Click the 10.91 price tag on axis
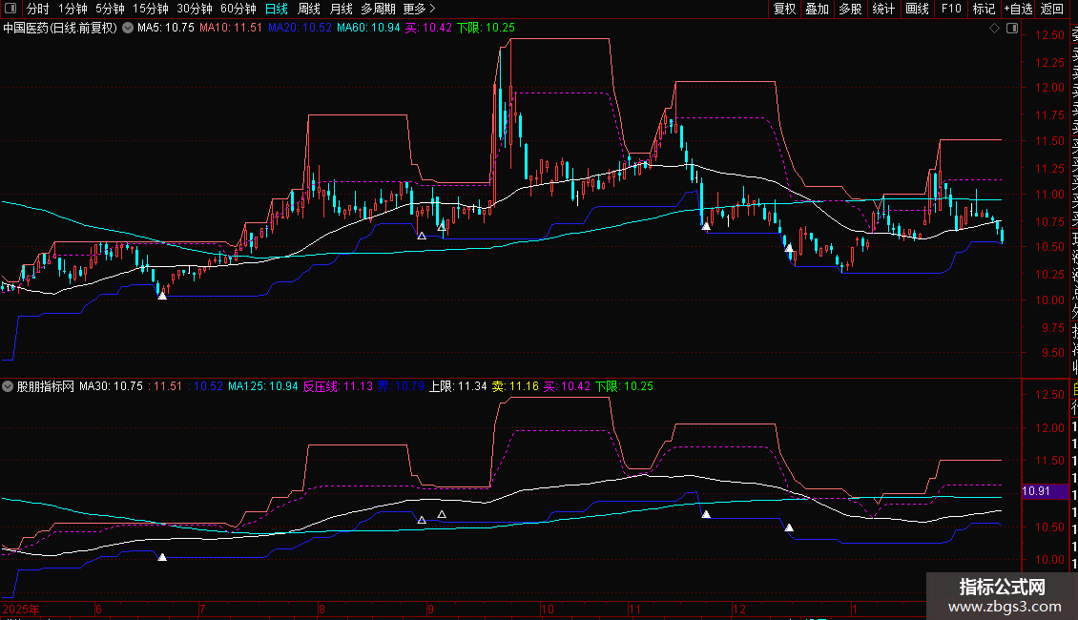 pyautogui.click(x=1037, y=491)
